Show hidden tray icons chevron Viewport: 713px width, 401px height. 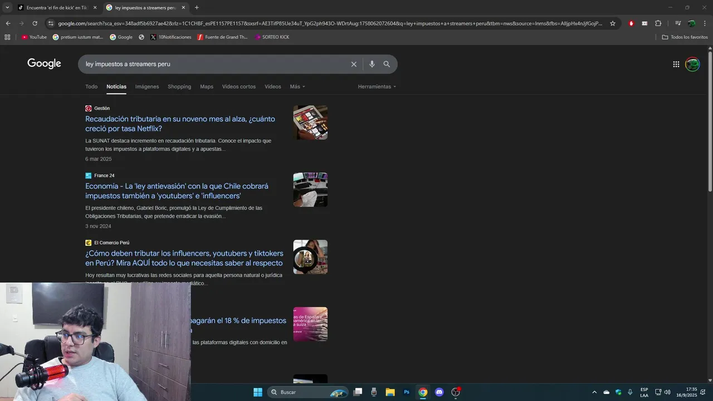pyautogui.click(x=594, y=392)
